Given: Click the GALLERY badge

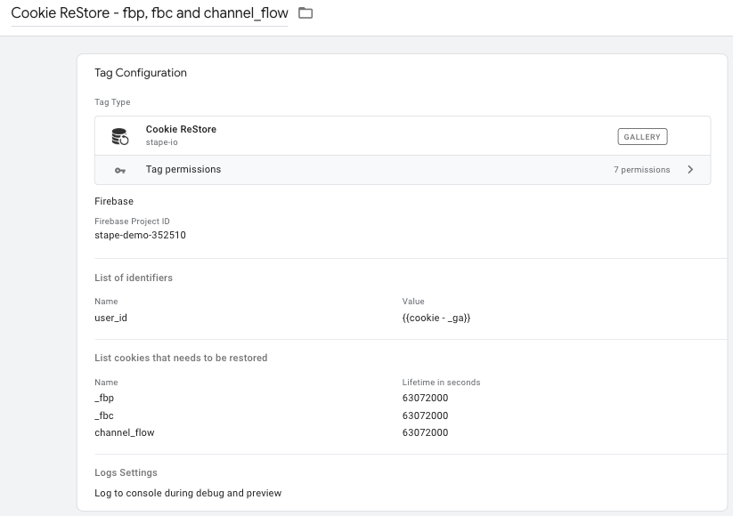Looking at the screenshot, I should (642, 137).
